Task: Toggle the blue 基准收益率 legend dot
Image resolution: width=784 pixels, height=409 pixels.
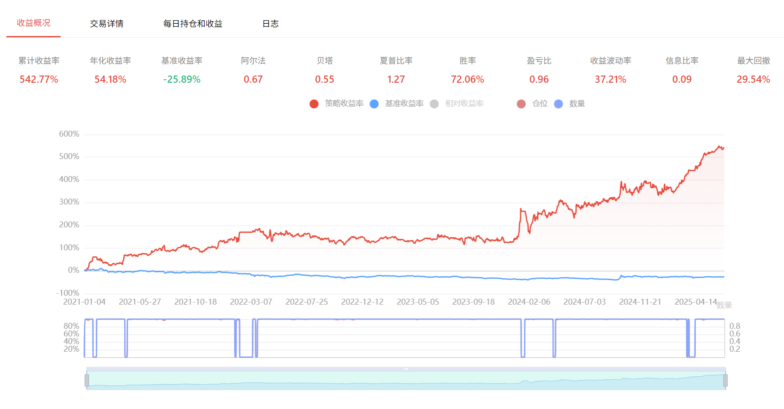Action: (x=374, y=104)
